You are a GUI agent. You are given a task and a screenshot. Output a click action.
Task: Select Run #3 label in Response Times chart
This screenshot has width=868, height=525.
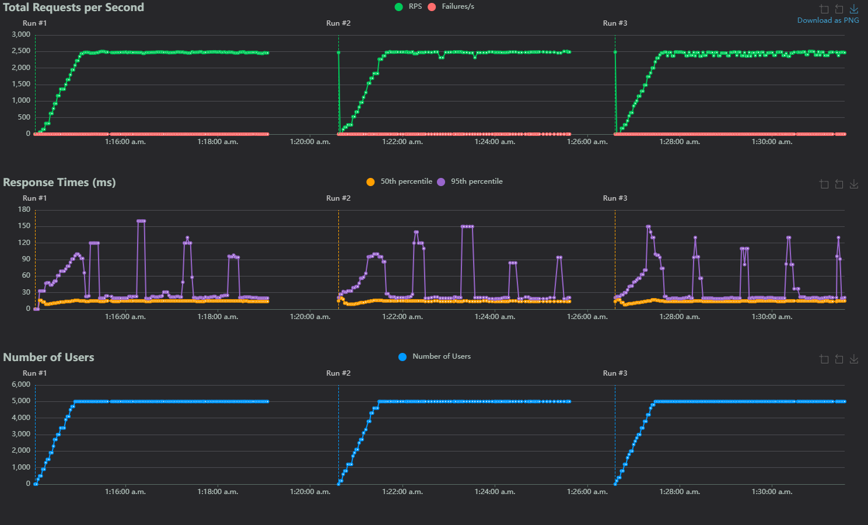pyautogui.click(x=615, y=198)
